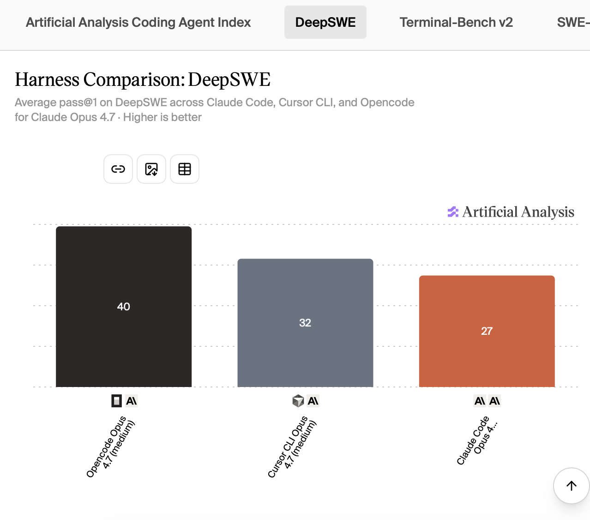Click the orange Claude Code bar showing 27
The width and height of the screenshot is (590, 520).
[x=487, y=331]
